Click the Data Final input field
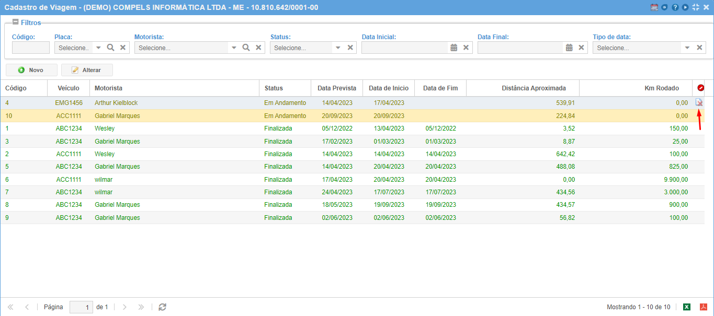Image resolution: width=714 pixels, height=316 pixels. (x=520, y=48)
